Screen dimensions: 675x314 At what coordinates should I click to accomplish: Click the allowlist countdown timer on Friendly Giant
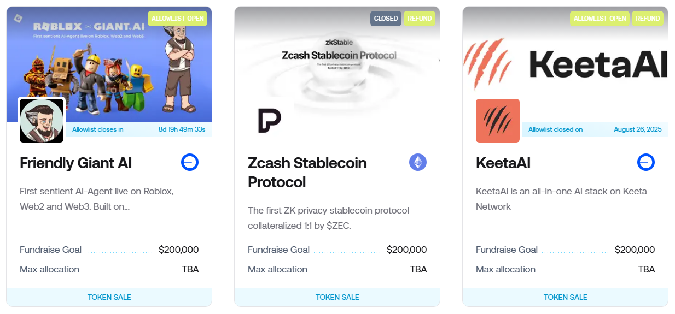(182, 129)
